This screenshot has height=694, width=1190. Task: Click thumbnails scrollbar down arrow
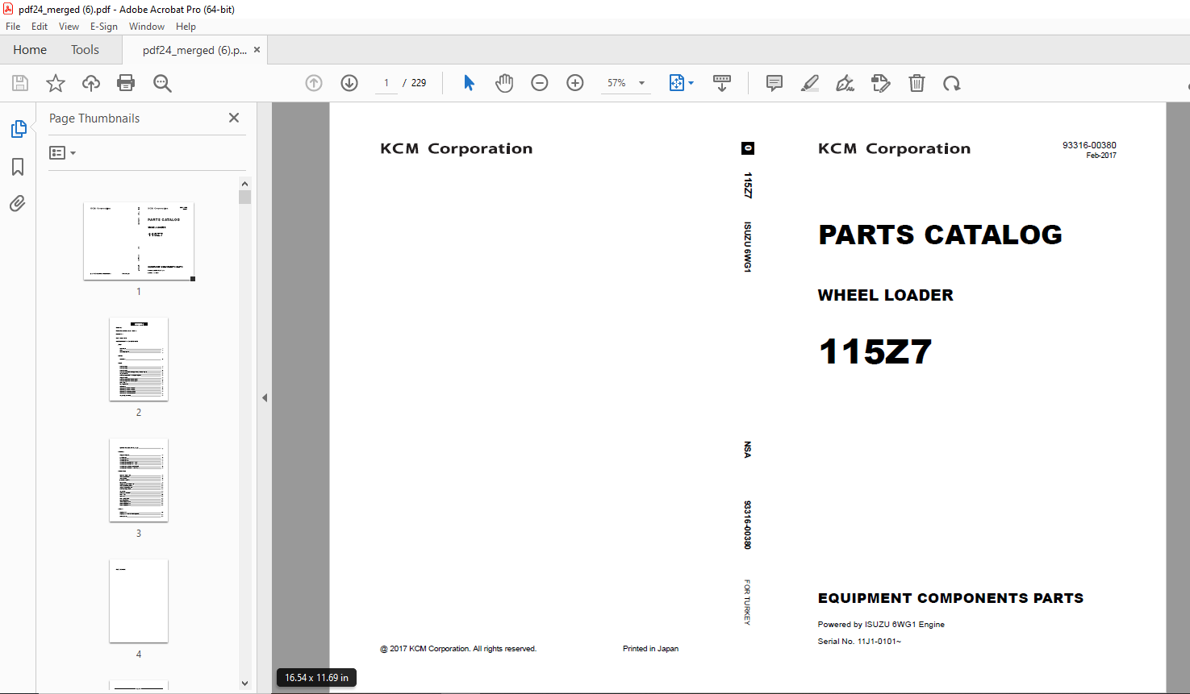pos(245,684)
